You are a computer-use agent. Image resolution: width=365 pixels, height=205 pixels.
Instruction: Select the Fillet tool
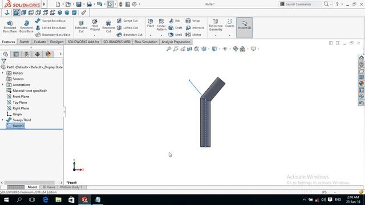click(x=151, y=23)
